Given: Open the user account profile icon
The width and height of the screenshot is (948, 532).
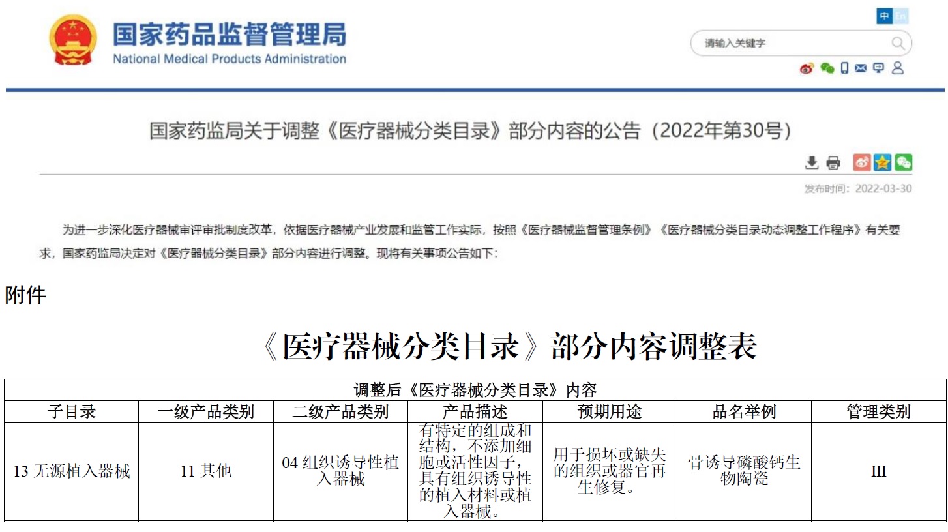Looking at the screenshot, I should coord(898,68).
